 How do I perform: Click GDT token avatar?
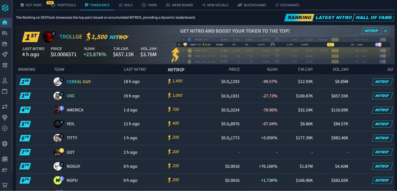[x=58, y=152]
